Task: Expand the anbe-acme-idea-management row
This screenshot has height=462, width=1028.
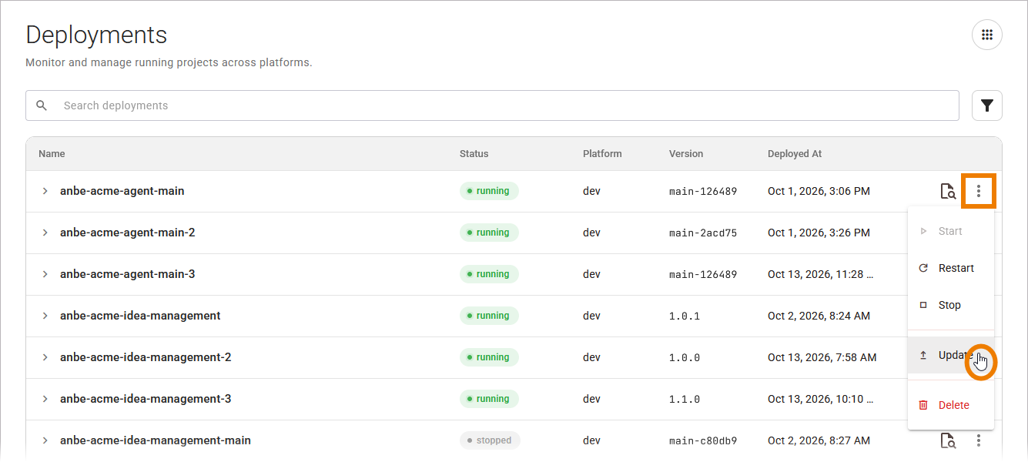Action: (x=45, y=316)
